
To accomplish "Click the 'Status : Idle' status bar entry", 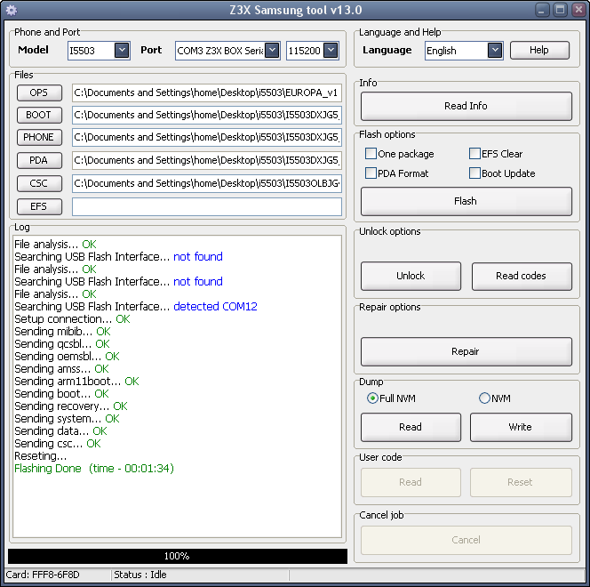I will coord(140,575).
